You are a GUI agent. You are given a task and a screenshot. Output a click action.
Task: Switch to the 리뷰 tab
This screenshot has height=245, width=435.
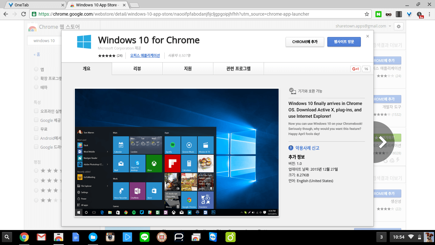pos(137,69)
